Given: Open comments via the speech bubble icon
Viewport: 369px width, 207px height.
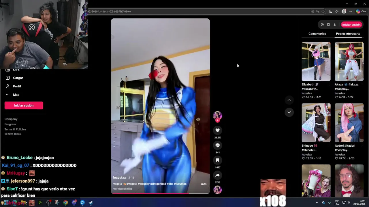Looking at the screenshot, I should tap(217, 145).
